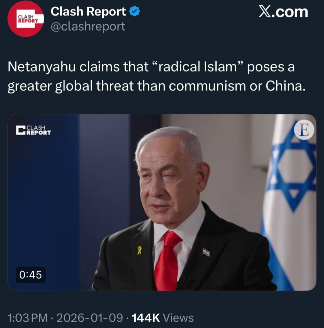Click the white bracket in Clash Report watermark
This screenshot has height=328, width=324.
pos(21,130)
